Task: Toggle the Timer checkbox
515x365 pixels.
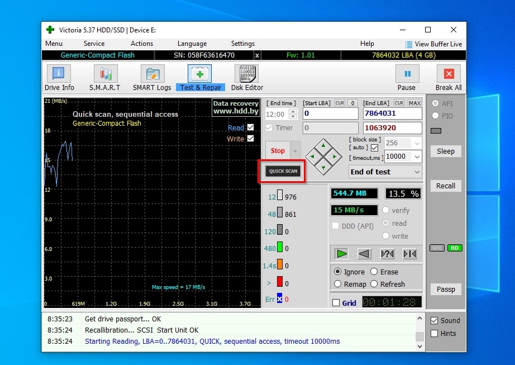Action: click(x=269, y=128)
